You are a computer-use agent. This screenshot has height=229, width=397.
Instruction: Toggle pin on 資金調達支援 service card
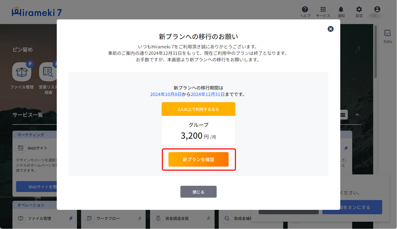pyautogui.click(x=208, y=218)
